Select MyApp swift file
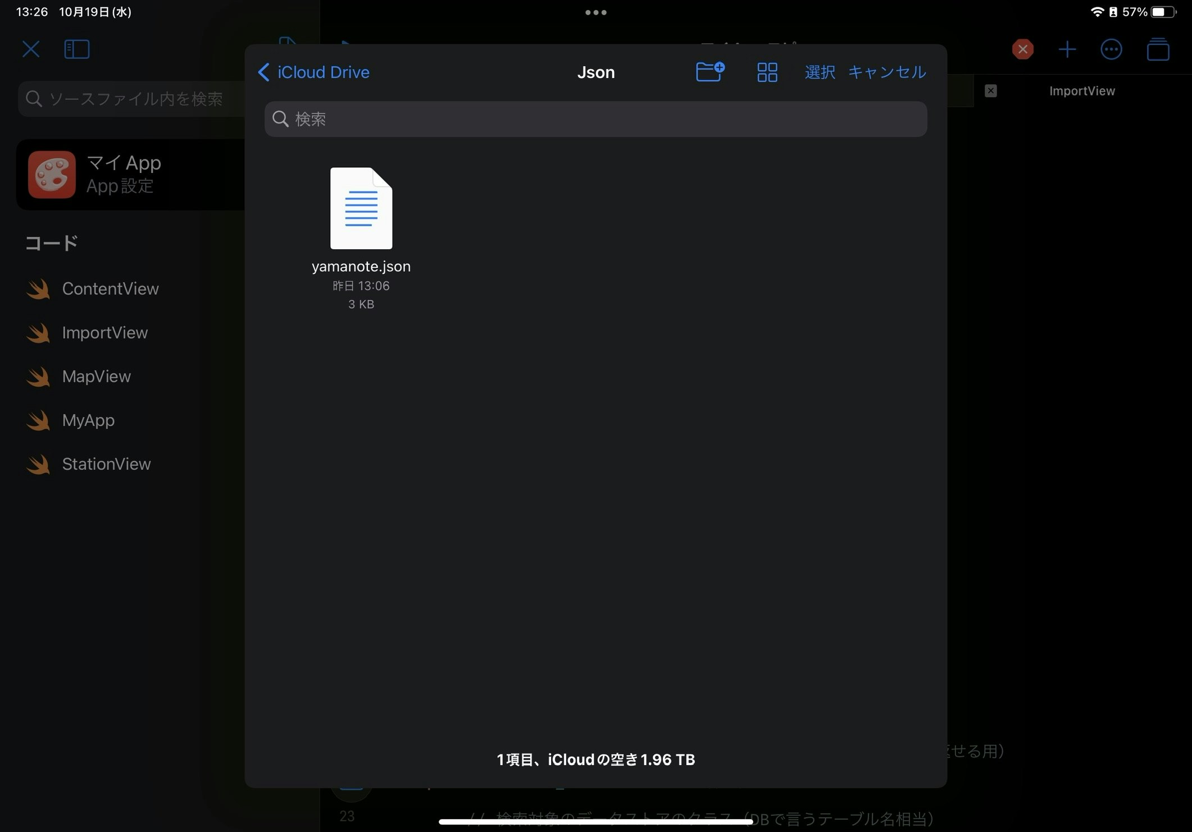Screen dimensions: 1192x832 [x=88, y=420]
